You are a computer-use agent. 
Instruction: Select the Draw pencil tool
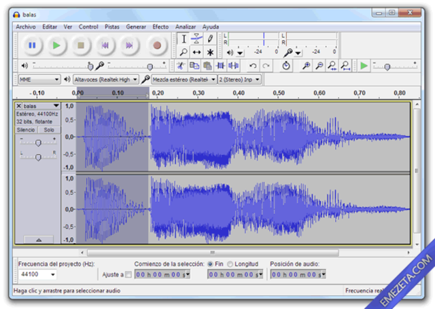click(210, 39)
